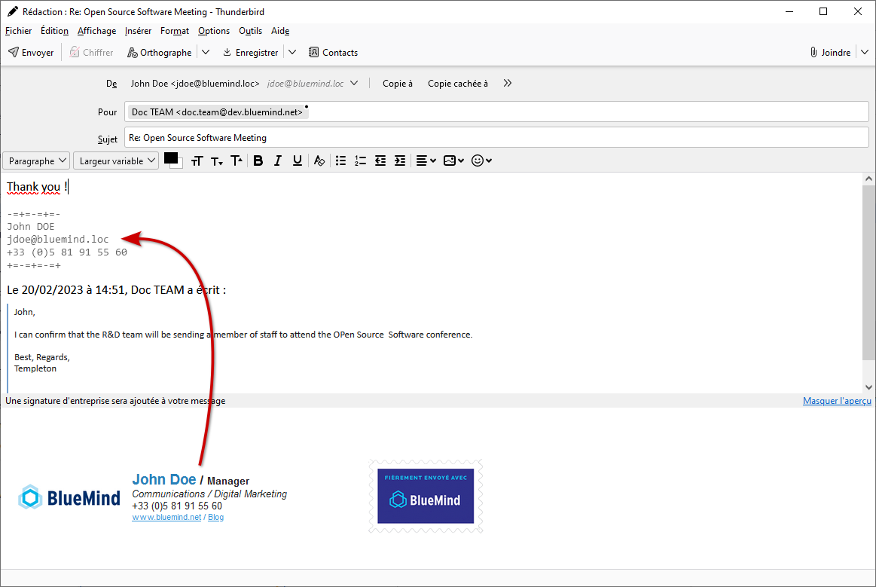Click the increase font size icon

tap(237, 161)
